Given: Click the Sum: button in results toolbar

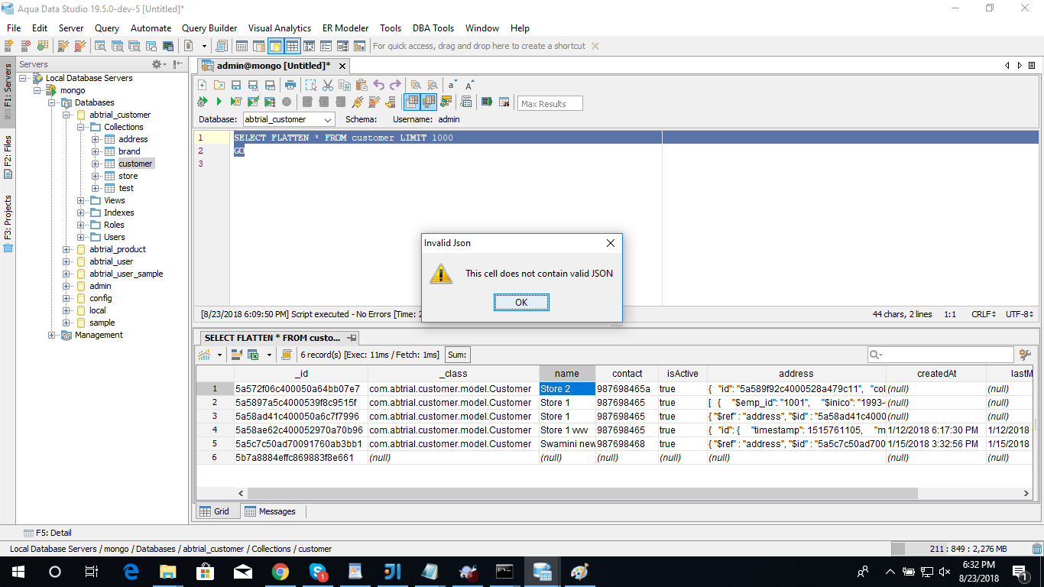Looking at the screenshot, I should (x=457, y=355).
